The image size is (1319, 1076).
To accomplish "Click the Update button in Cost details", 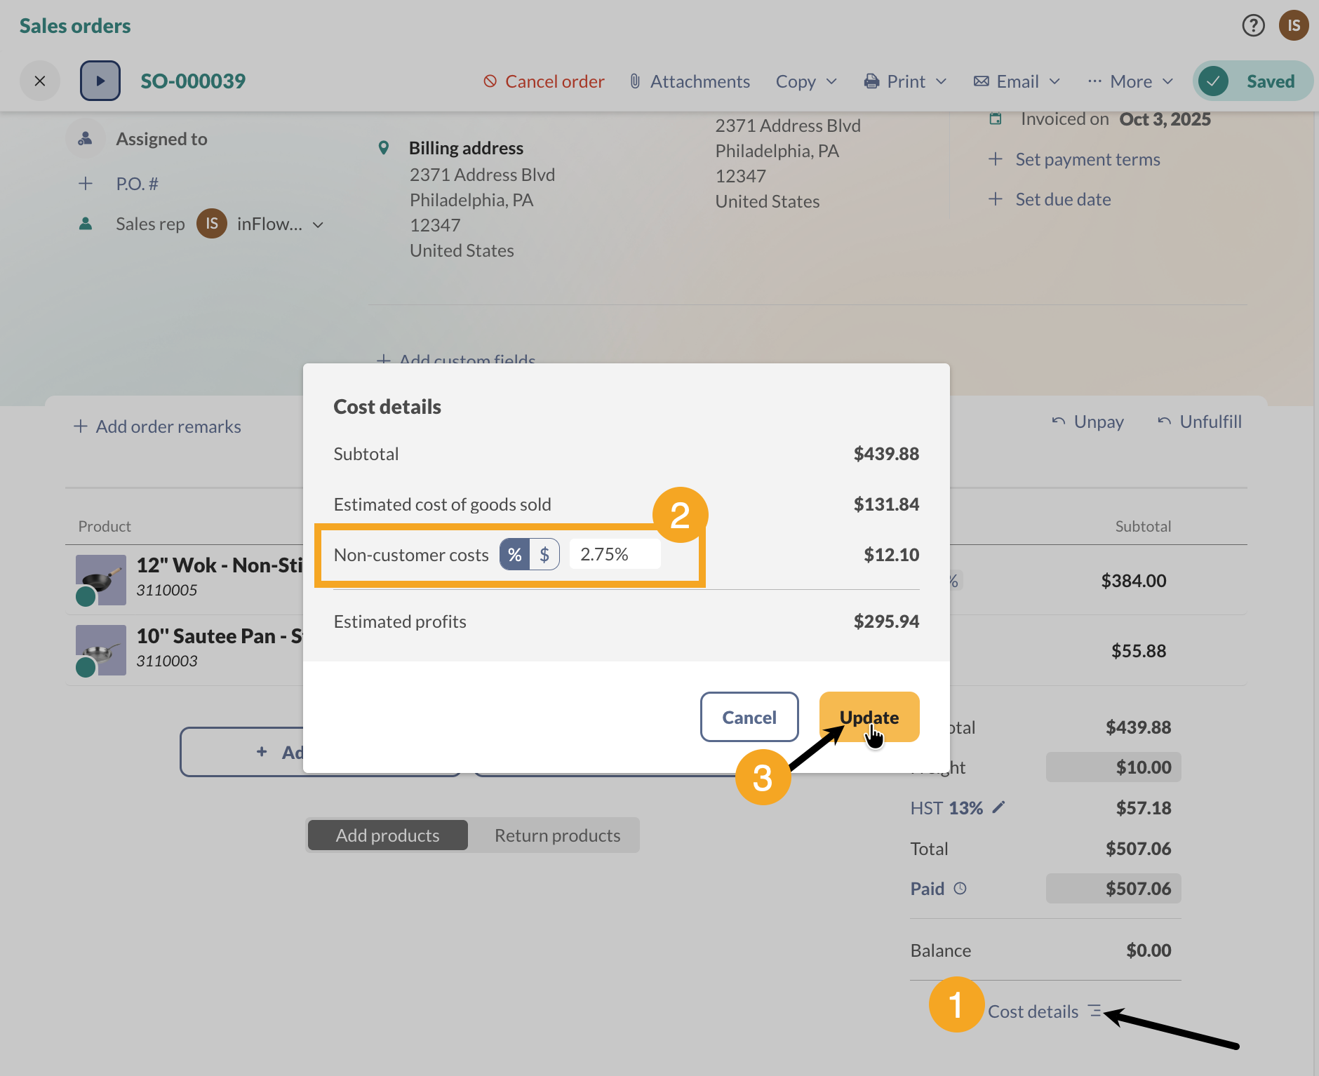I will coord(869,717).
